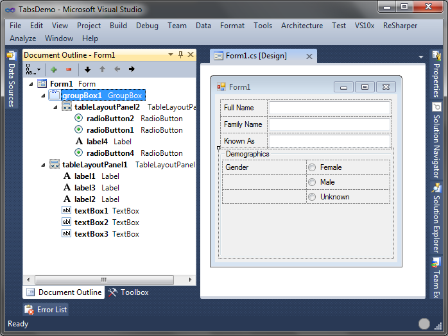The width and height of the screenshot is (448, 336).
Task: Open Document Outline window position dropdown arrow
Action: 171,55
